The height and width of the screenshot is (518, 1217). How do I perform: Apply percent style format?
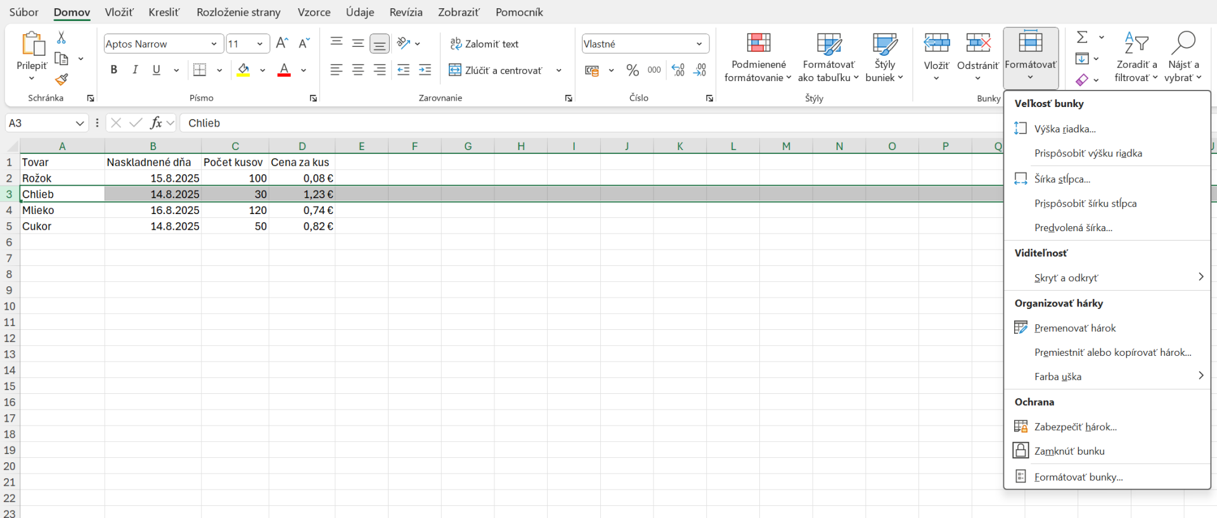[633, 70]
